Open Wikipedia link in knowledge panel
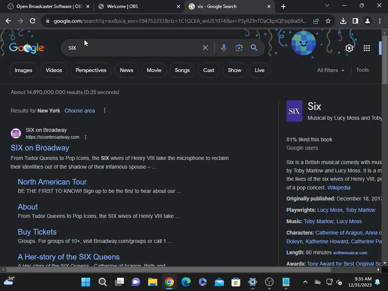Image resolution: width=388 pixels, height=291 pixels. tap(339, 188)
